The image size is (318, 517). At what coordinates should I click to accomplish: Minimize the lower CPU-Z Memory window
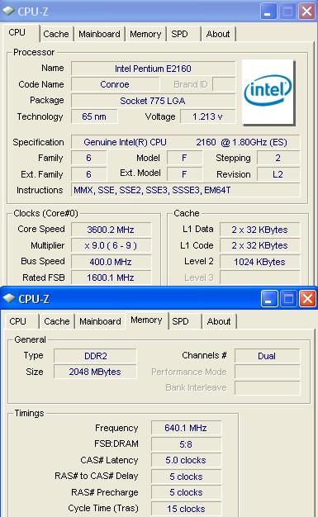(x=268, y=299)
